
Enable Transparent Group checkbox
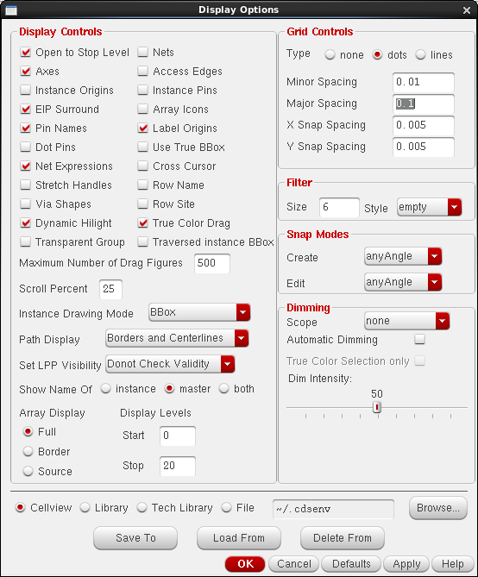coord(25,241)
